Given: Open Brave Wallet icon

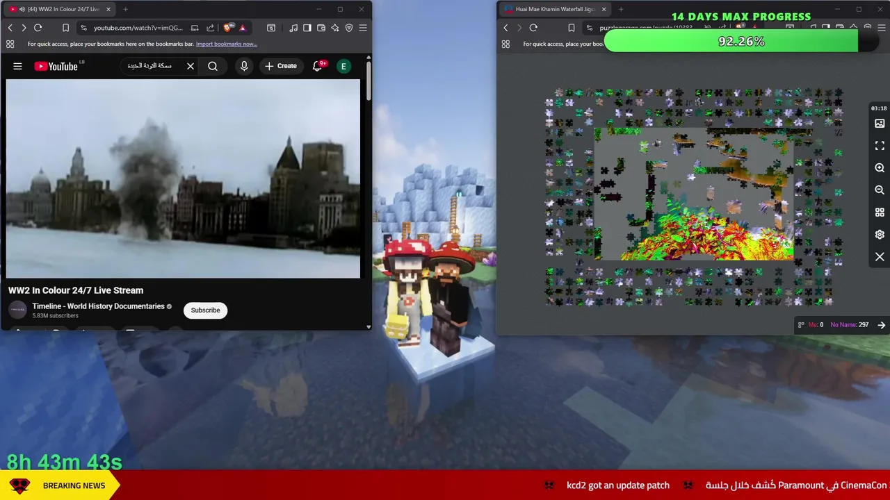Looking at the screenshot, I should coord(321,28).
